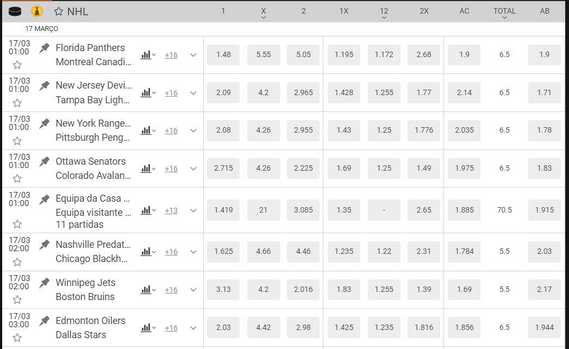Click the hockey puck sport icon
The width and height of the screenshot is (569, 349).
(x=15, y=11)
